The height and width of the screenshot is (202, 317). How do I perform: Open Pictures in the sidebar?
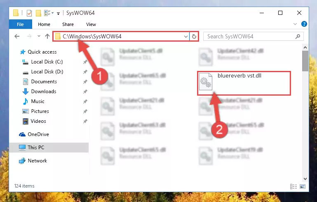pyautogui.click(x=40, y=111)
